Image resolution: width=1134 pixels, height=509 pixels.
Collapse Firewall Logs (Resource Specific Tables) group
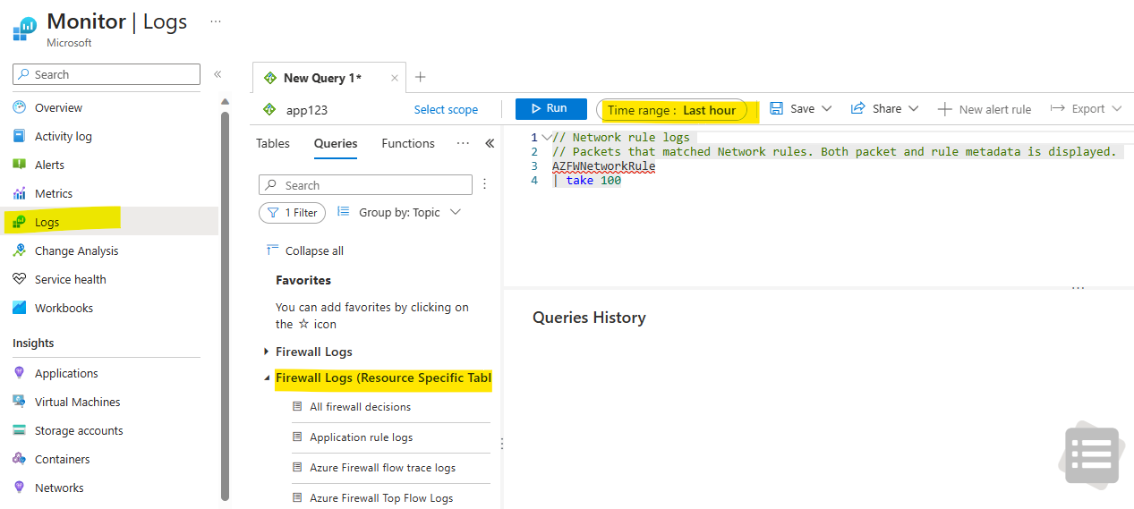[267, 378]
